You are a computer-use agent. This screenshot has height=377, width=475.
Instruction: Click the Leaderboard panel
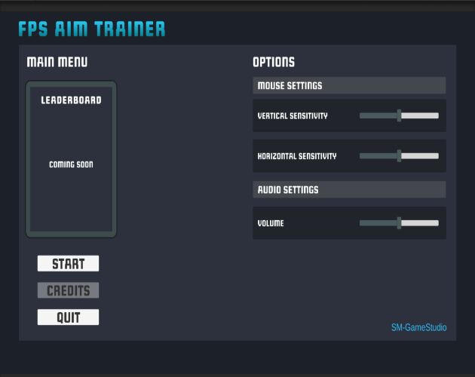tap(71, 159)
